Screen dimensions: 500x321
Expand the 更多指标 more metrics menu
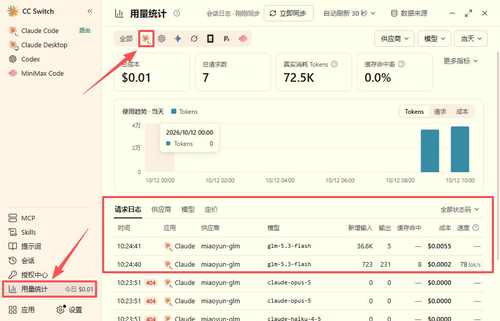click(460, 61)
